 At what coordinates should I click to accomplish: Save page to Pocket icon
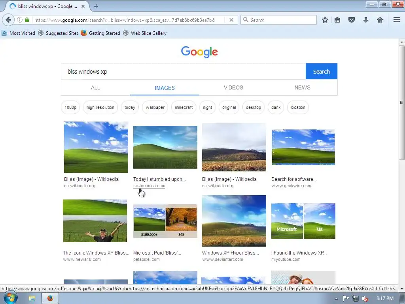352,20
